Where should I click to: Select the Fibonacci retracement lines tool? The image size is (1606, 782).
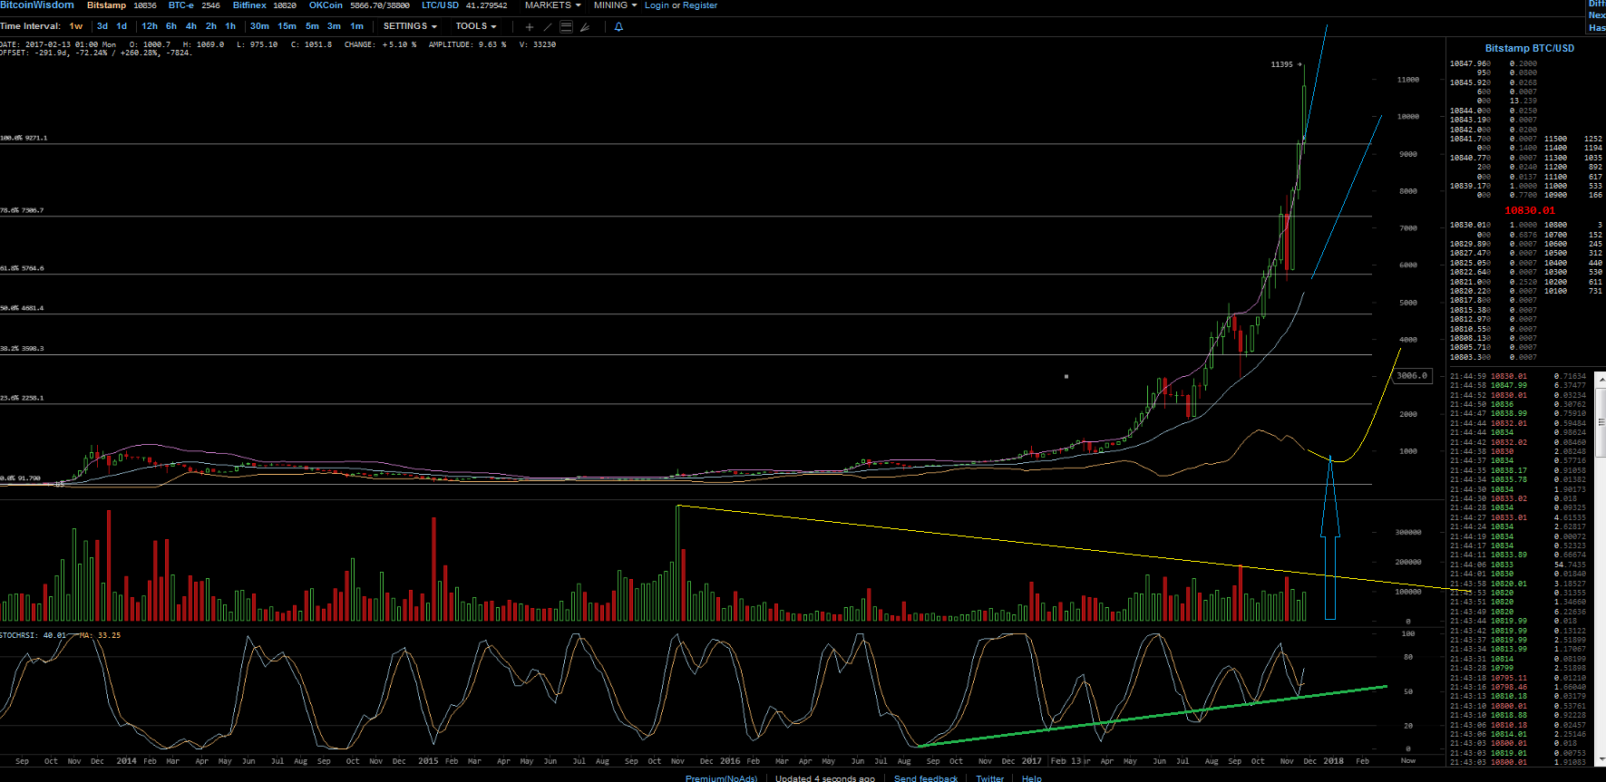pos(566,27)
